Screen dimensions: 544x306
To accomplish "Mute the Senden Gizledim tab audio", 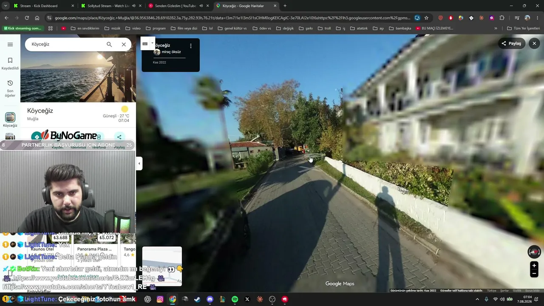I will (x=201, y=6).
